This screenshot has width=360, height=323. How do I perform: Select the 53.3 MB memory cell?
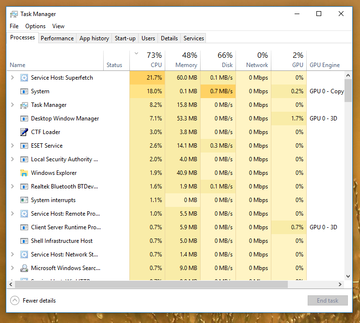pos(183,119)
